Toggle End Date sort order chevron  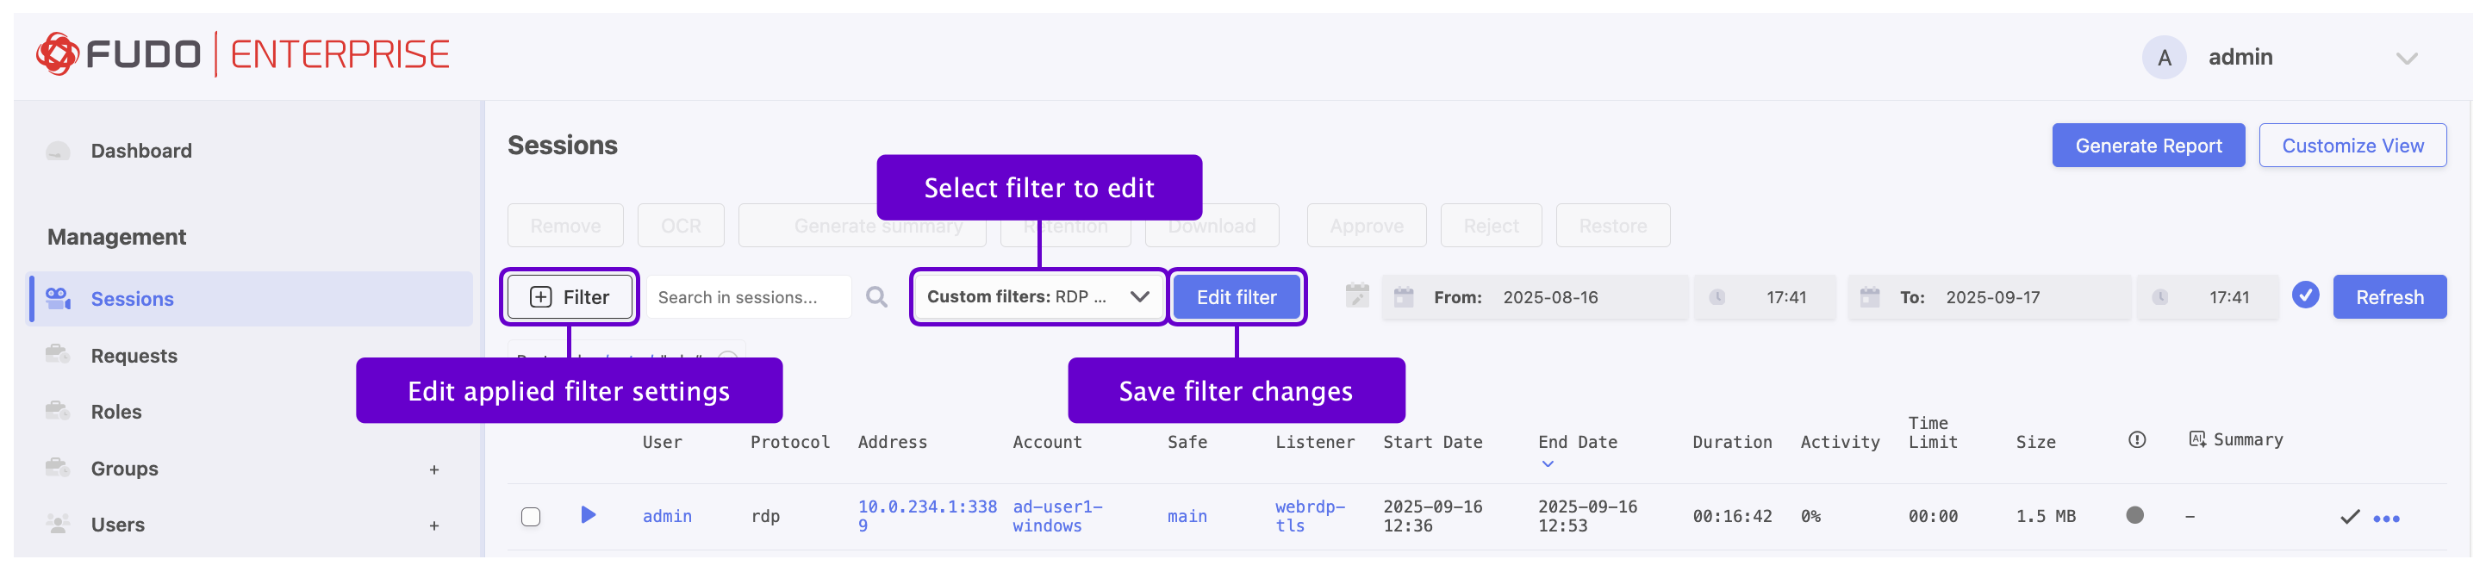[1547, 464]
